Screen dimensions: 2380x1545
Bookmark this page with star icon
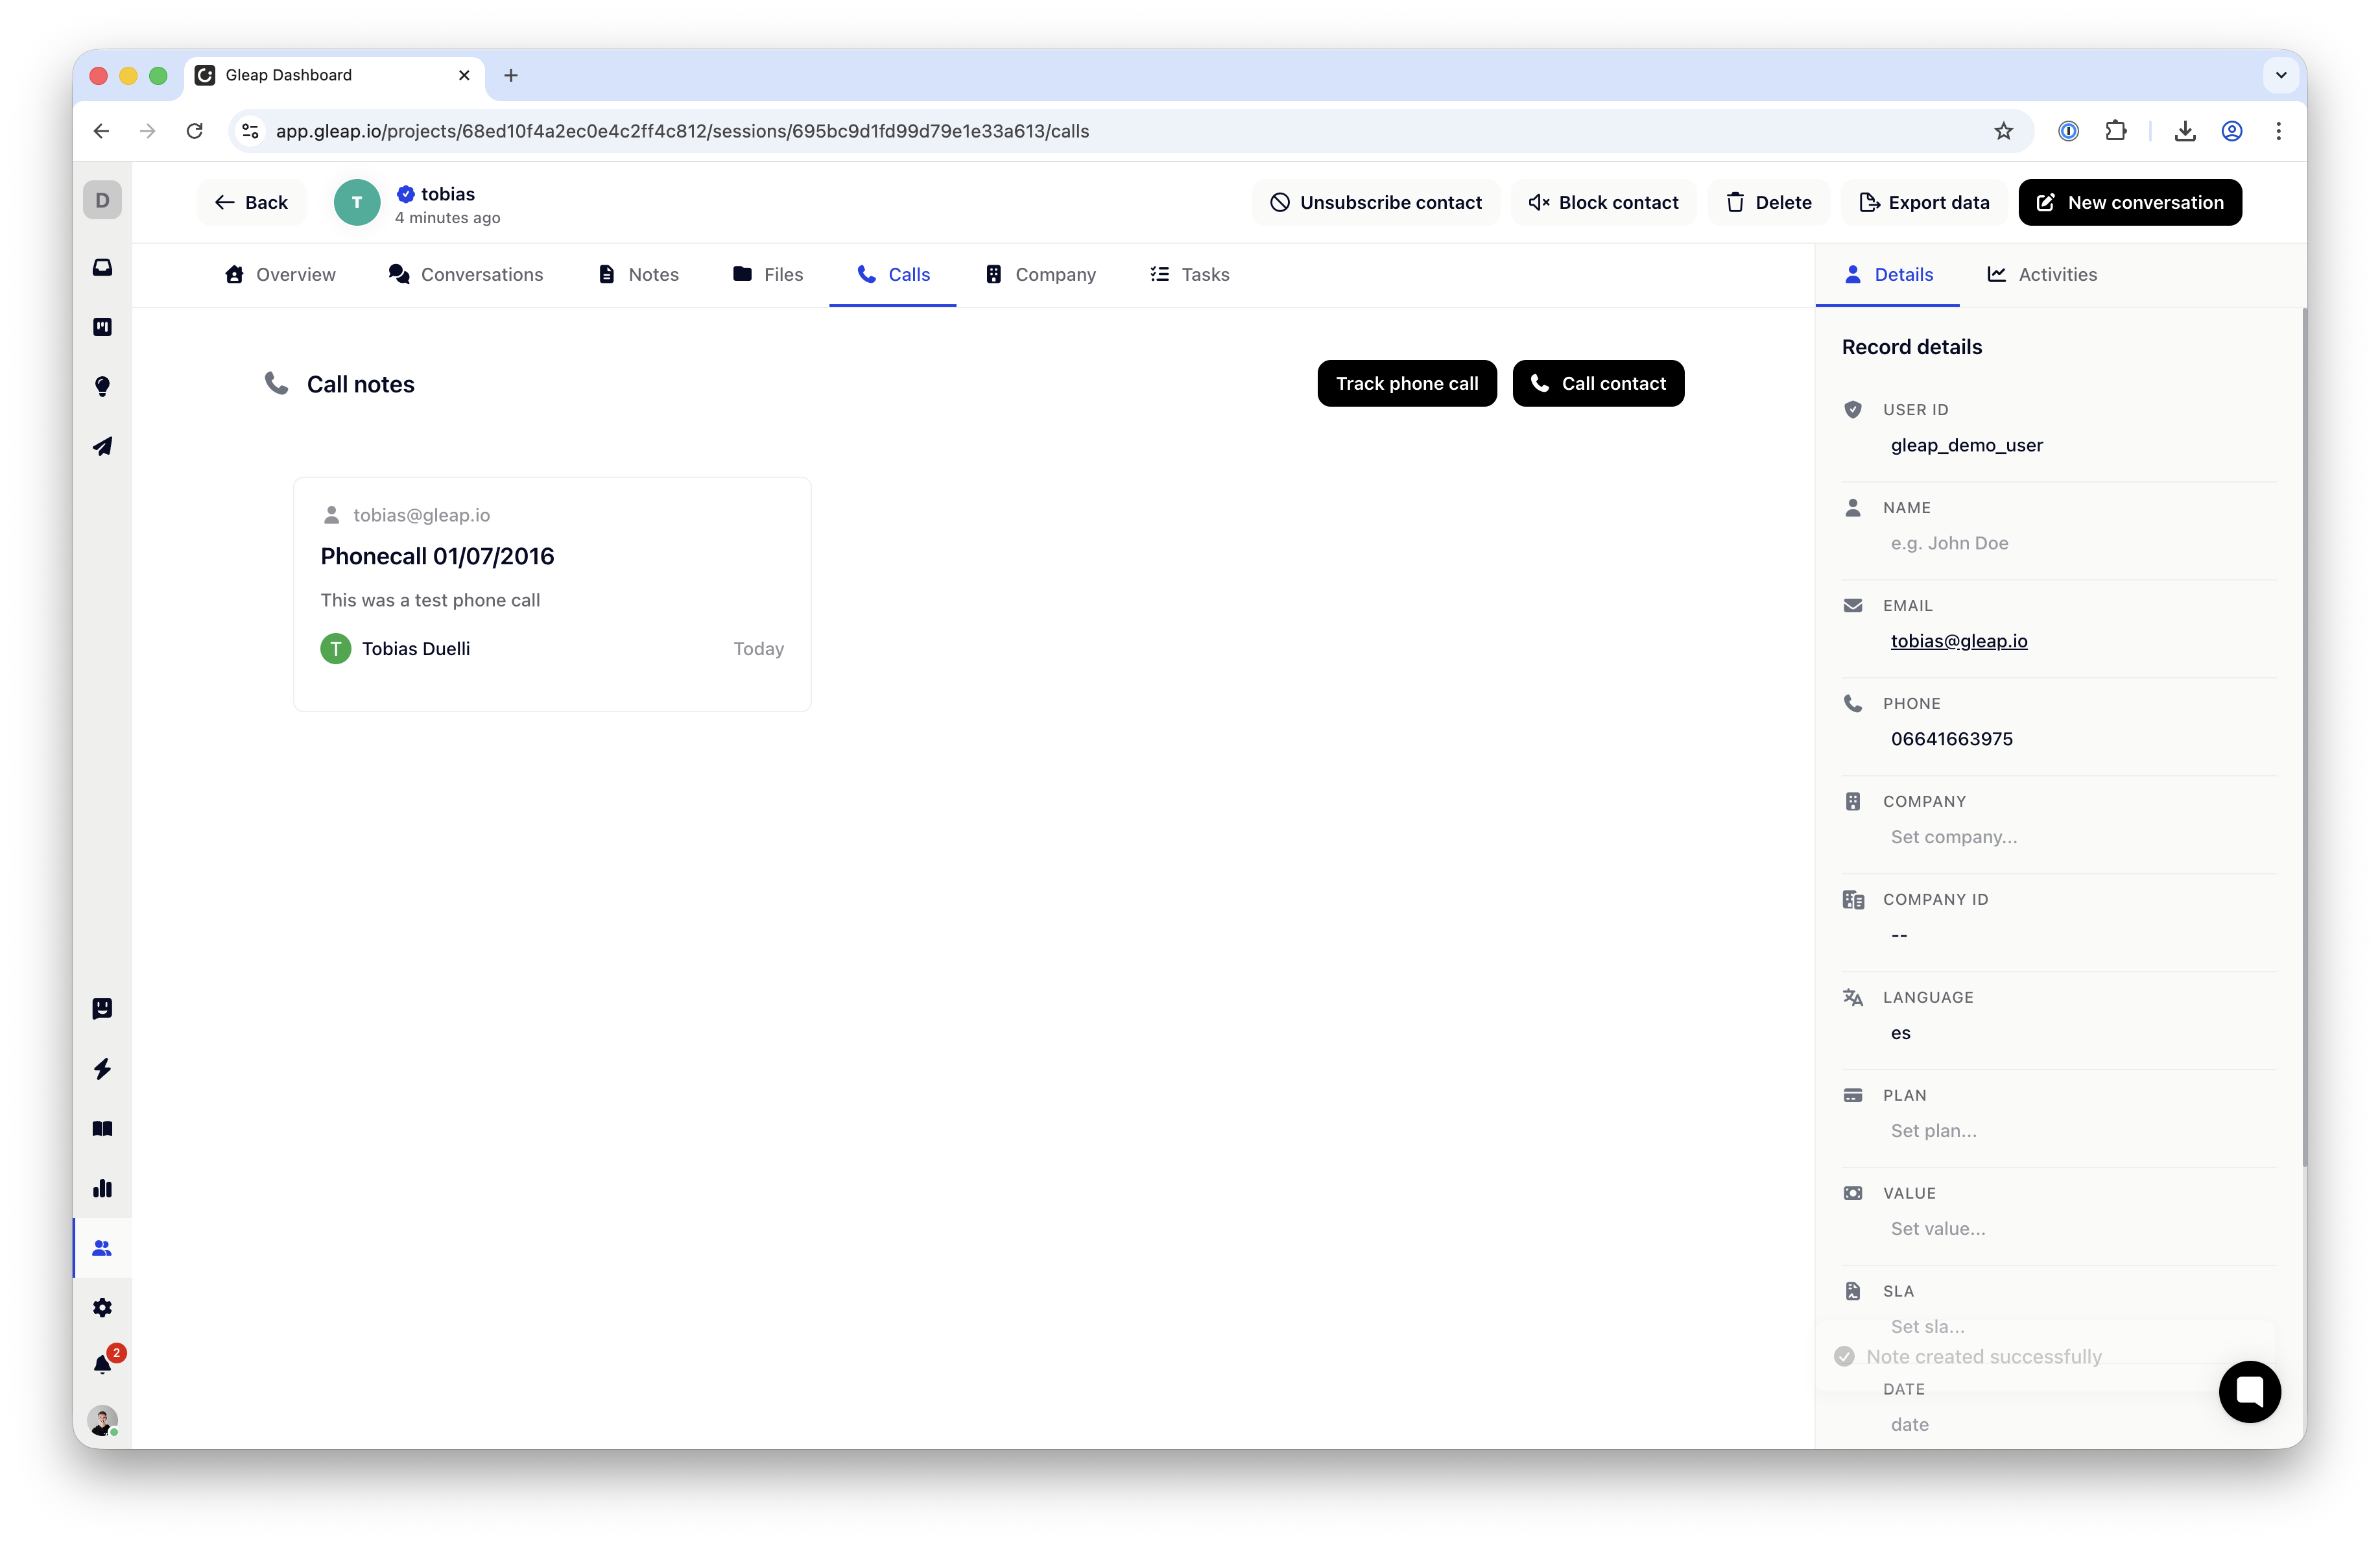coord(2003,131)
